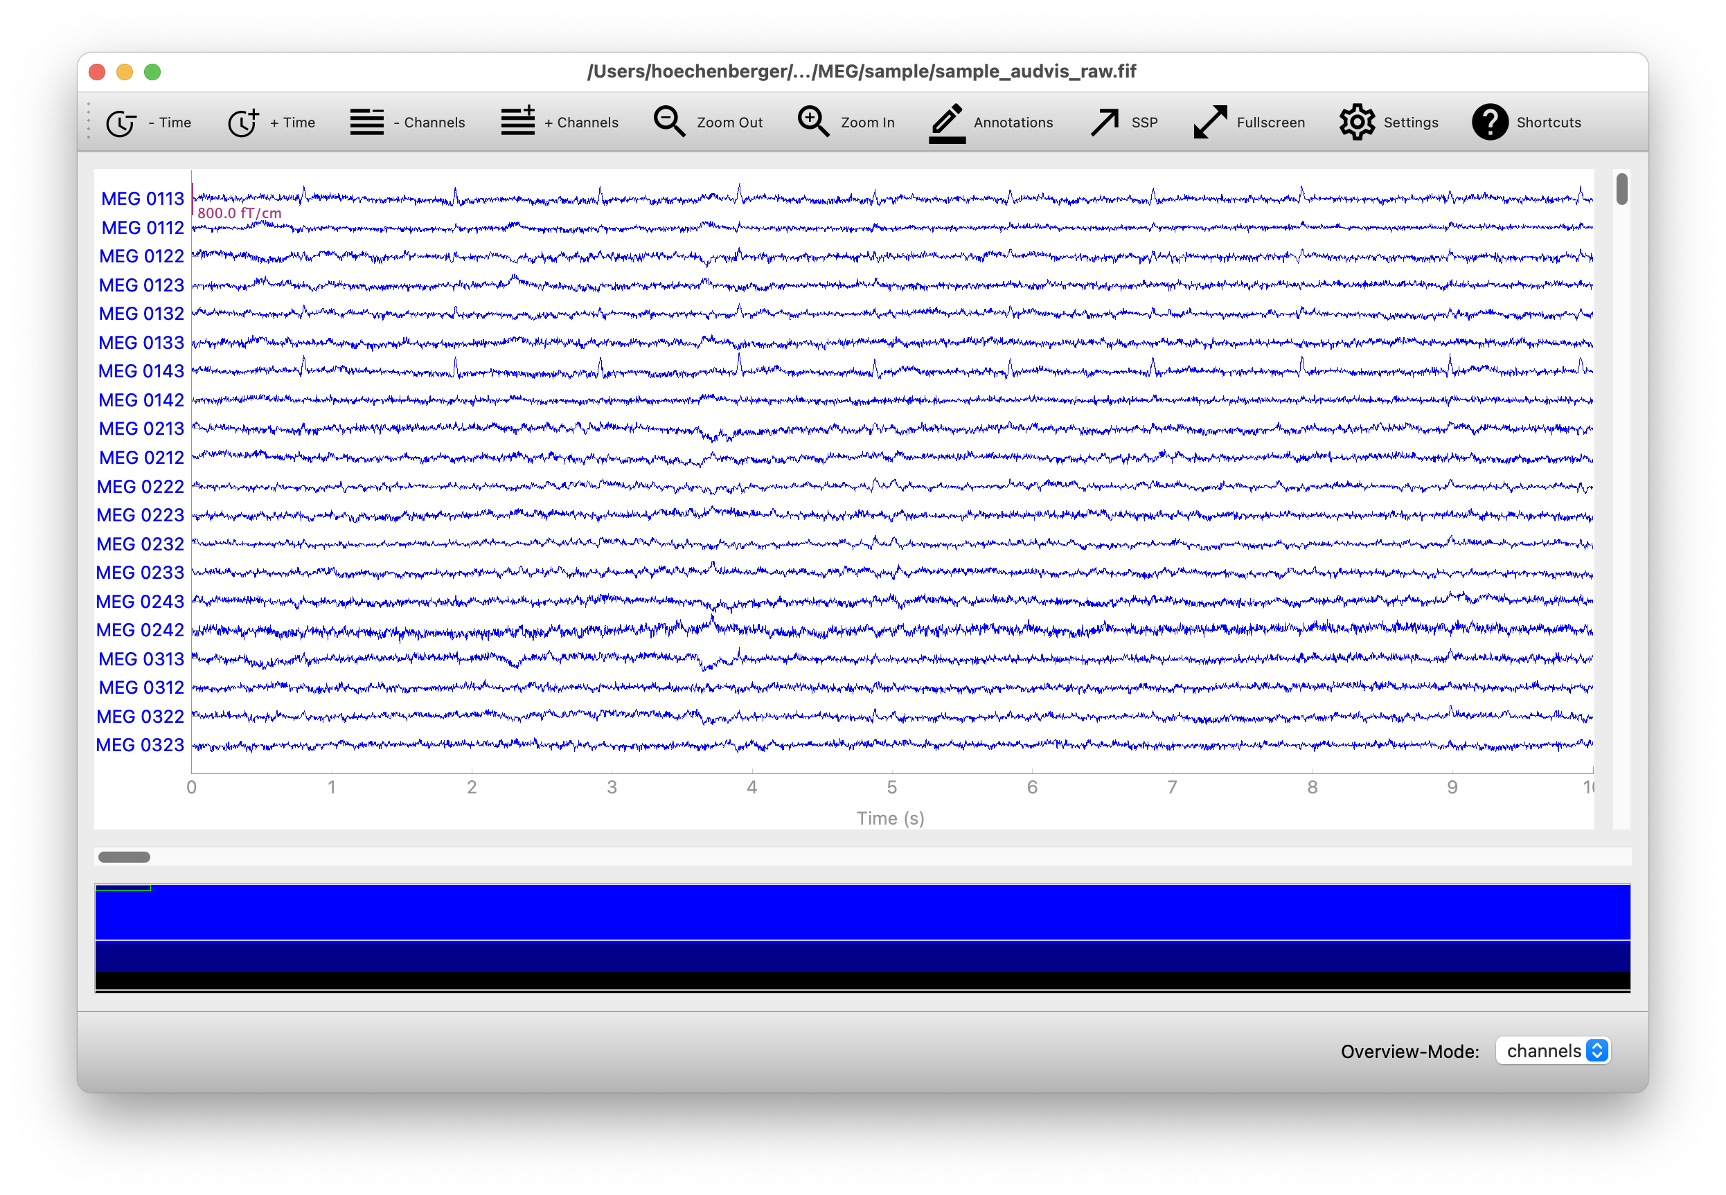Screen dimensions: 1726x1195
Task: Click the minus Time clock icon
Action: (121, 123)
